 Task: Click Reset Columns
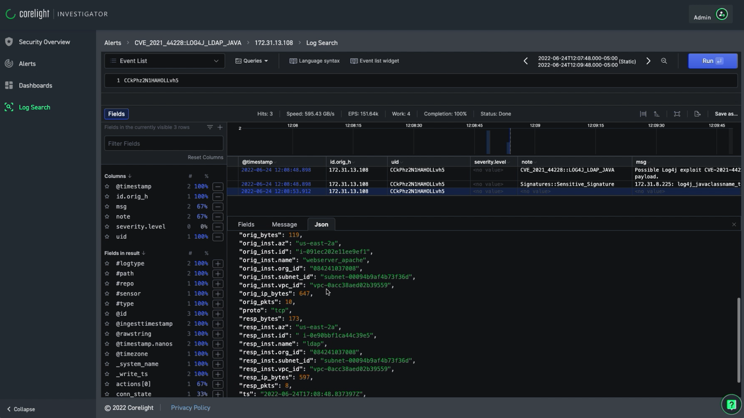coord(205,158)
